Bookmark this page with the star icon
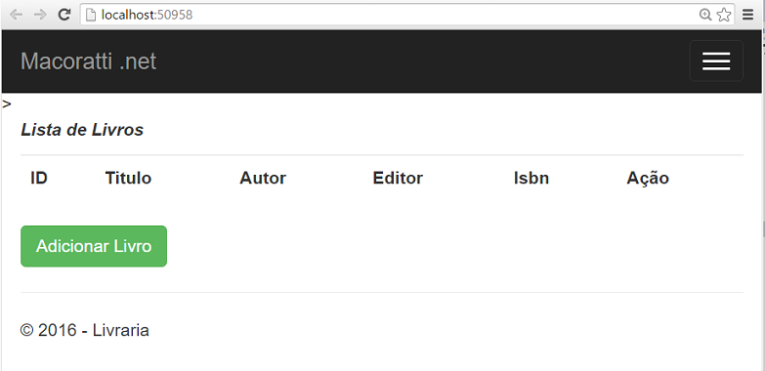Viewport: 765px width, 371px height. [724, 15]
